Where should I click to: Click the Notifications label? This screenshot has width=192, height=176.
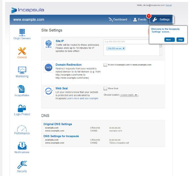click(22, 152)
